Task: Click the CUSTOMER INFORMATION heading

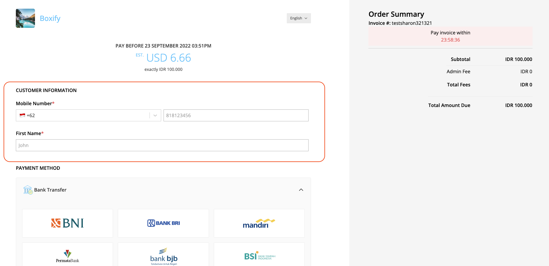Action: [x=46, y=90]
